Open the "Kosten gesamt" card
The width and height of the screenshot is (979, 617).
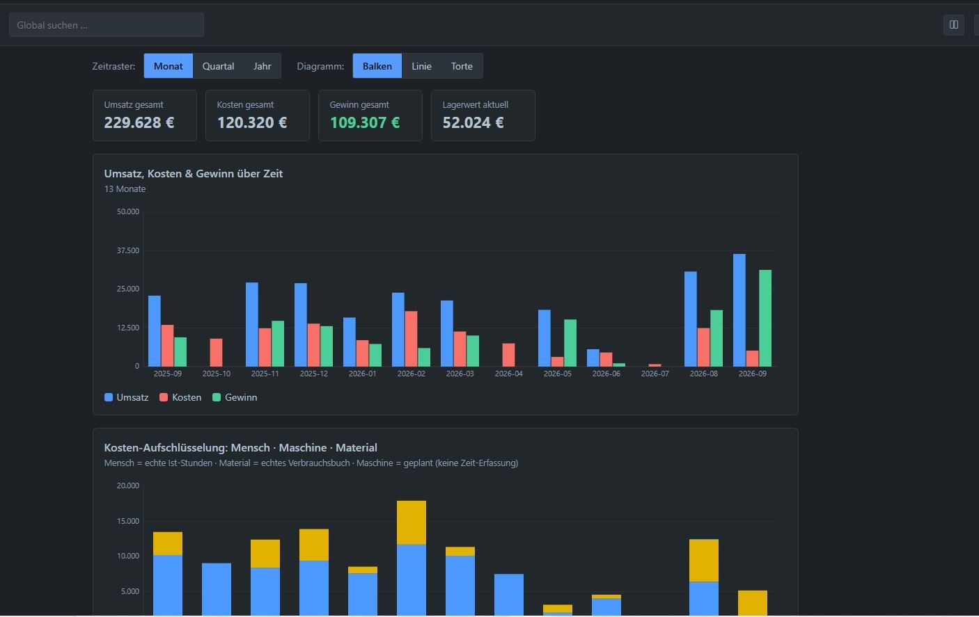pos(258,115)
